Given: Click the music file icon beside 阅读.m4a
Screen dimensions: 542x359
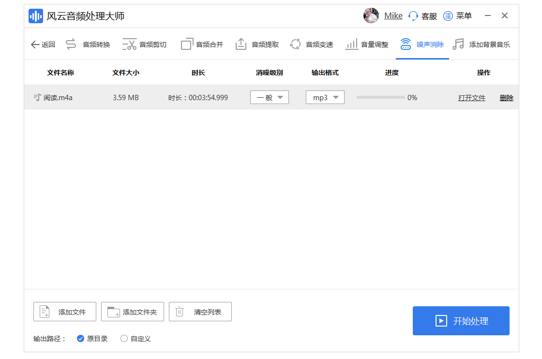Looking at the screenshot, I should pyautogui.click(x=37, y=97).
